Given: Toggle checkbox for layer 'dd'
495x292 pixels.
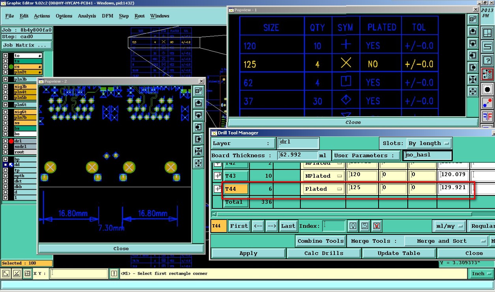Looking at the screenshot, I should pos(6,165).
